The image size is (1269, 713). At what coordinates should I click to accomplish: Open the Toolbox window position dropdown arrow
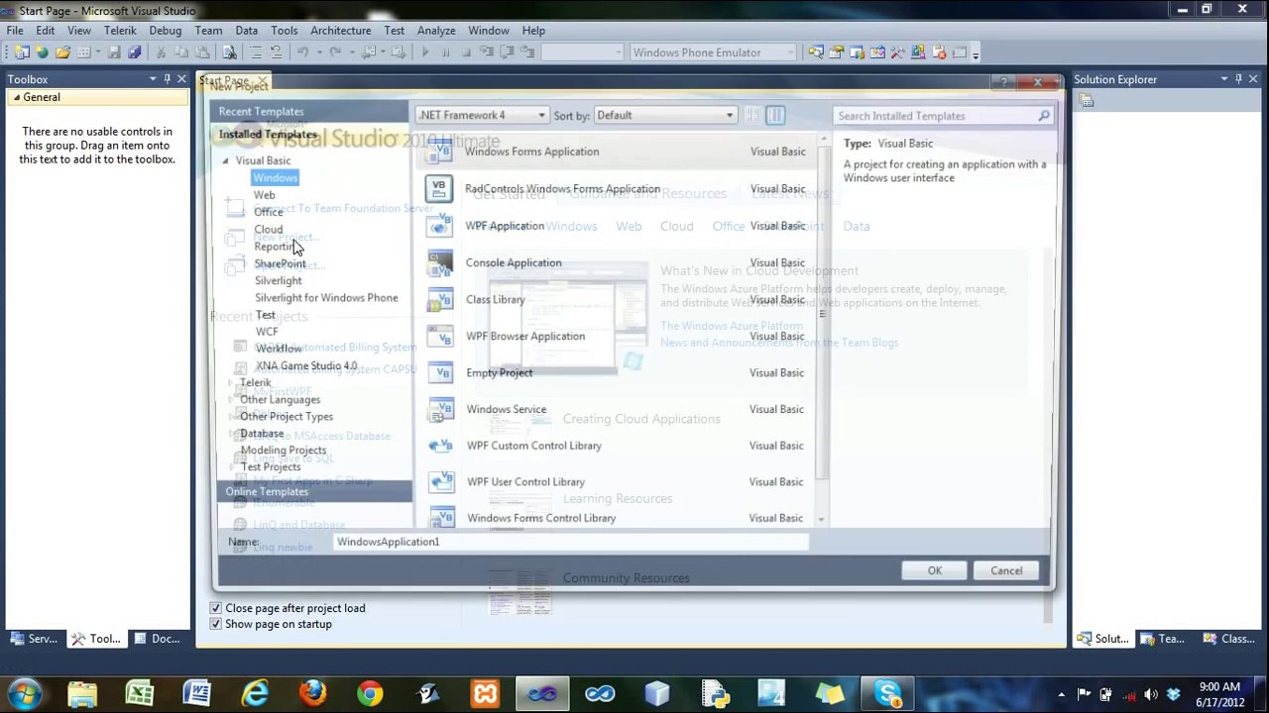pos(153,79)
